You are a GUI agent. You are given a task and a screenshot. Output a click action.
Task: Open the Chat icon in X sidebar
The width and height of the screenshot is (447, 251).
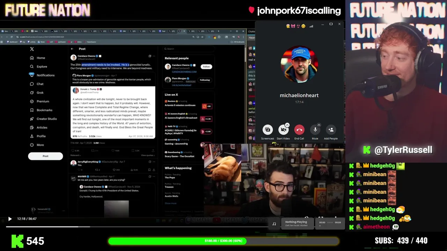tap(32, 84)
